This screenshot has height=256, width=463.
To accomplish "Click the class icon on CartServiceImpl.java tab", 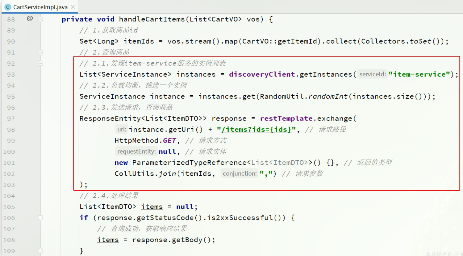I will click(x=8, y=7).
